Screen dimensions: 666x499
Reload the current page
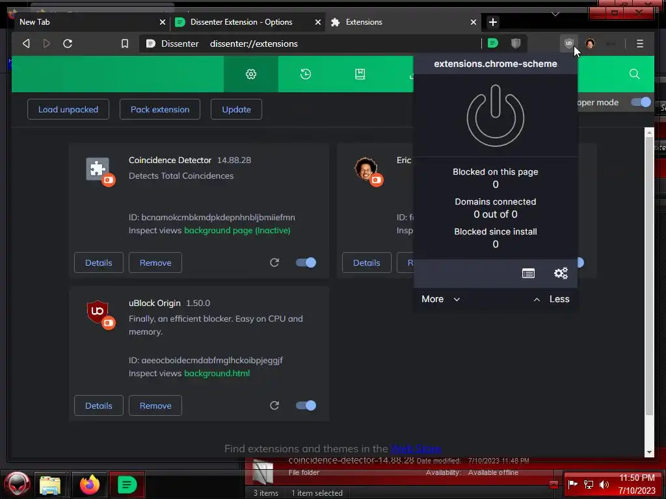(x=68, y=44)
